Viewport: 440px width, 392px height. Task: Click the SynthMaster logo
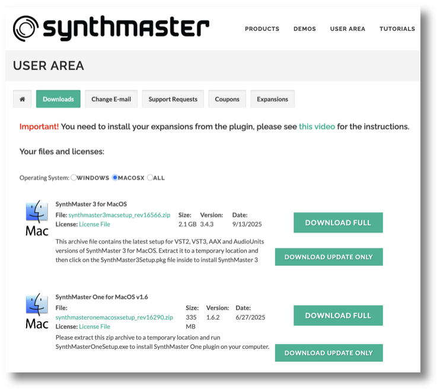point(111,28)
